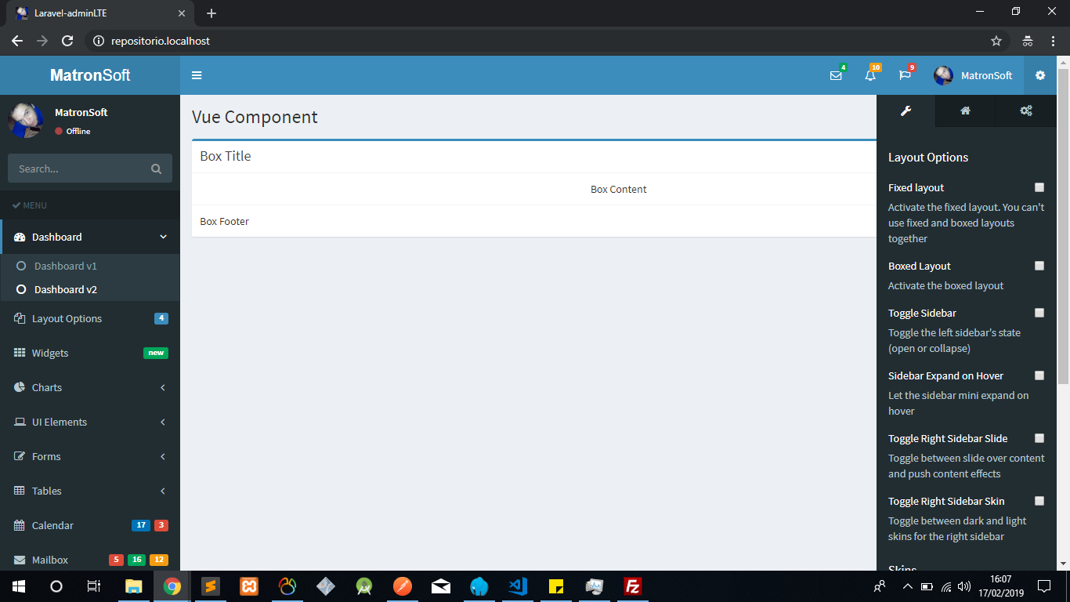Click the search magnifier button in sidebar
The width and height of the screenshot is (1070, 602).
pos(156,169)
